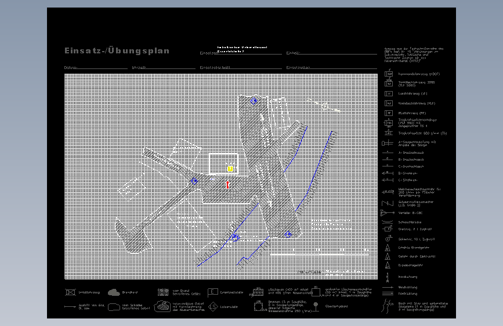
Task: Click the white rectangle building outline on map
Action: coord(223,164)
